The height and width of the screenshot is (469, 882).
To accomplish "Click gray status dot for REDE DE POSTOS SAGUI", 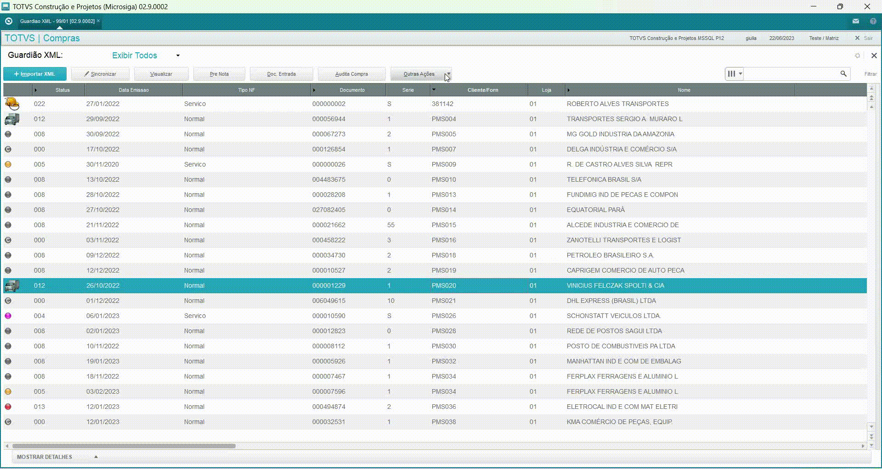I will point(8,331).
